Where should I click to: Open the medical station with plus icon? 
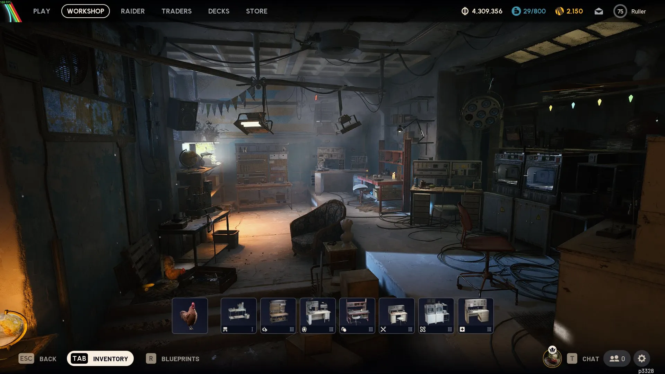[475, 315]
